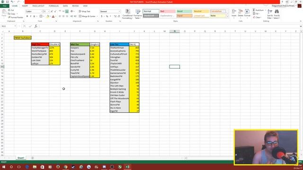The width and height of the screenshot is (303, 170).
Task: Open the Fill dropdown
Action: pyautogui.click(x=257, y=14)
